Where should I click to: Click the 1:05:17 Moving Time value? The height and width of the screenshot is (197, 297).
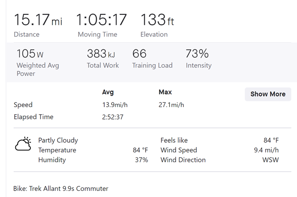coord(102,20)
